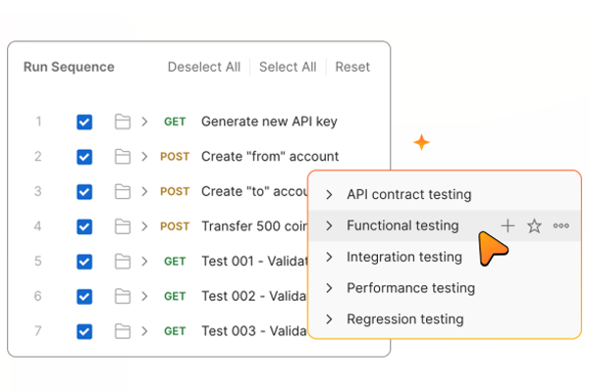Click folder icon in Create "from" account row
This screenshot has width=589, height=392.
click(123, 157)
